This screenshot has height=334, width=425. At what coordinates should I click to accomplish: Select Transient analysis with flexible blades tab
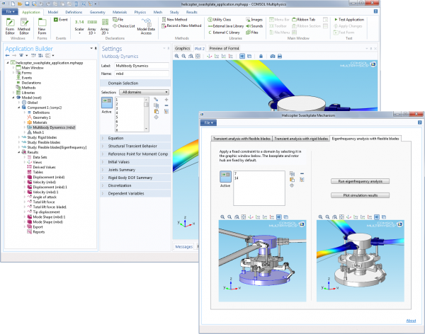(242, 139)
